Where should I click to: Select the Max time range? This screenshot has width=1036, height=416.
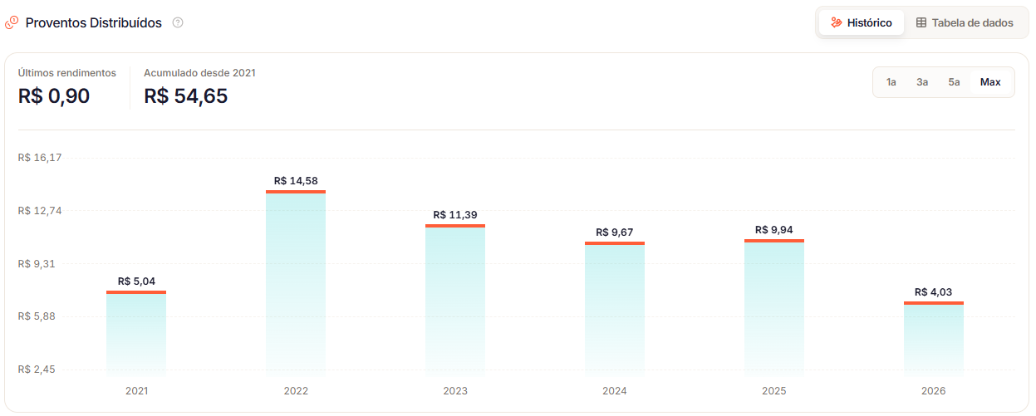pos(990,82)
